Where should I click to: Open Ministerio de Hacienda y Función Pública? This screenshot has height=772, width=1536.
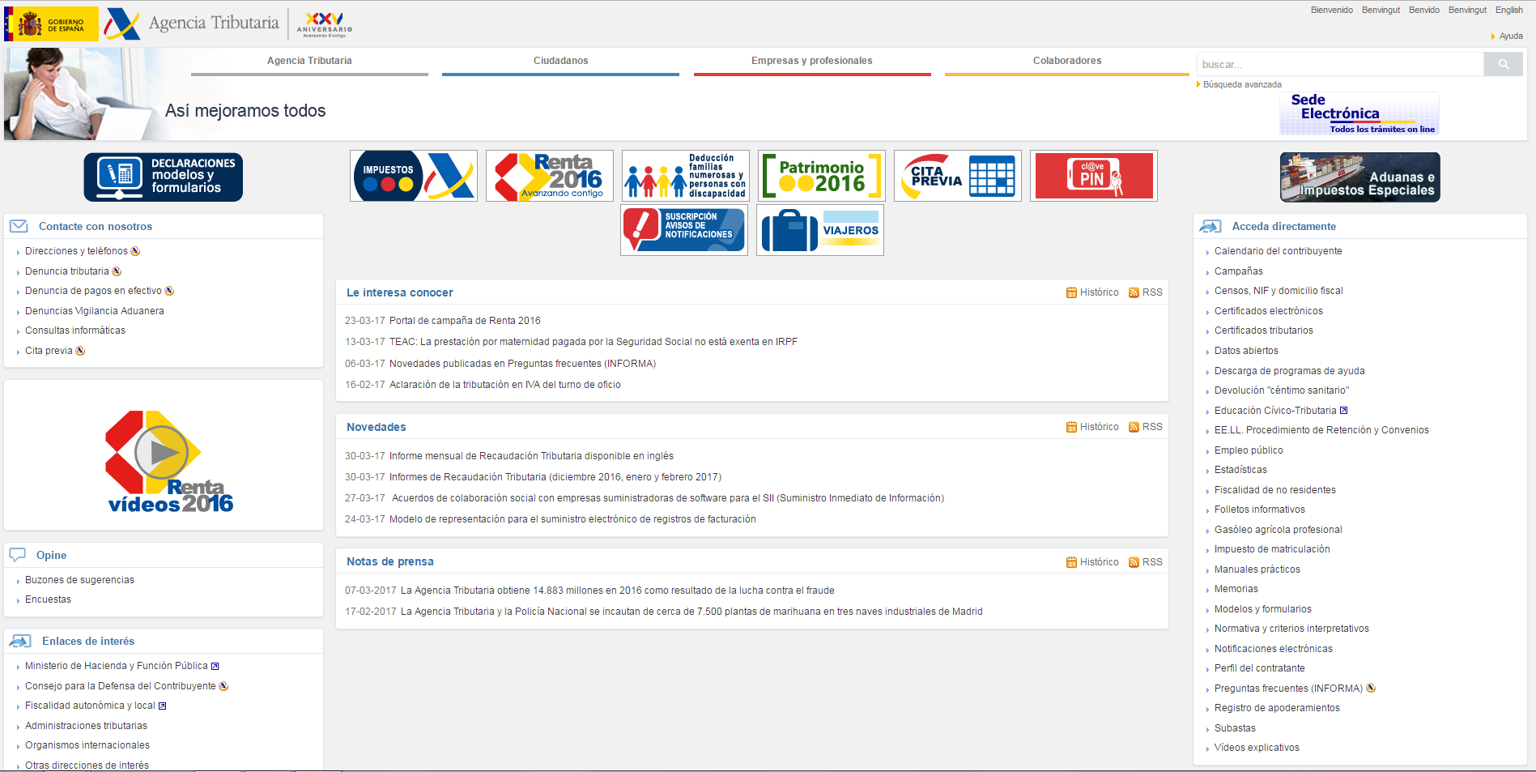click(117, 666)
